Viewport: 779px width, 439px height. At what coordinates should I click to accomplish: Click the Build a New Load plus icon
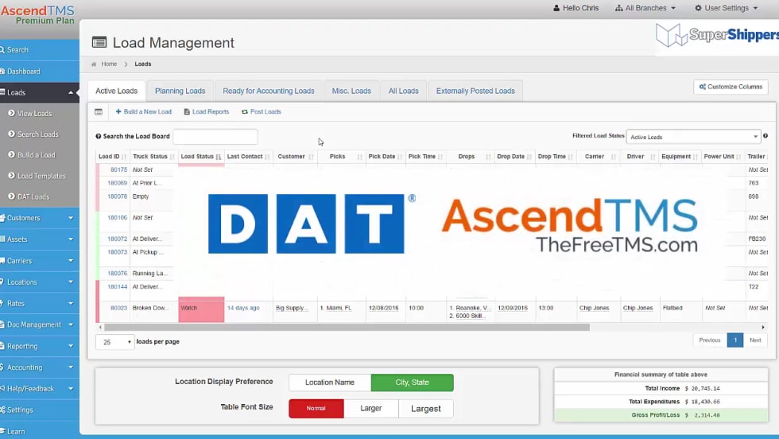(118, 112)
